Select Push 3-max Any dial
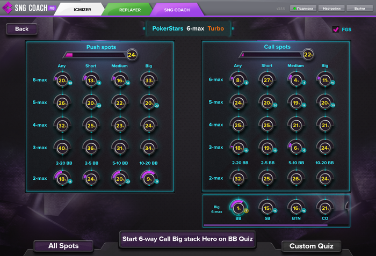This screenshot has width=376, height=256. [x=62, y=148]
